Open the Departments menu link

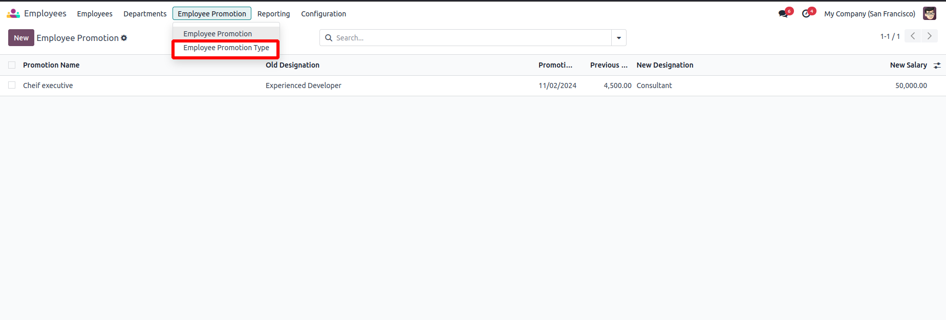click(x=145, y=14)
